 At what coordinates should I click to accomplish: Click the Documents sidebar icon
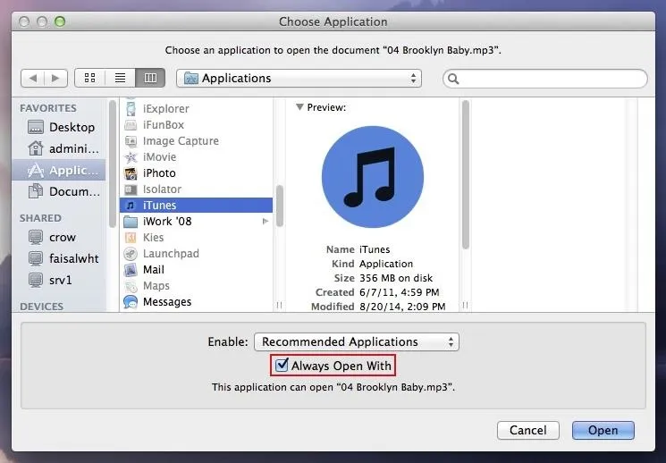(x=36, y=191)
